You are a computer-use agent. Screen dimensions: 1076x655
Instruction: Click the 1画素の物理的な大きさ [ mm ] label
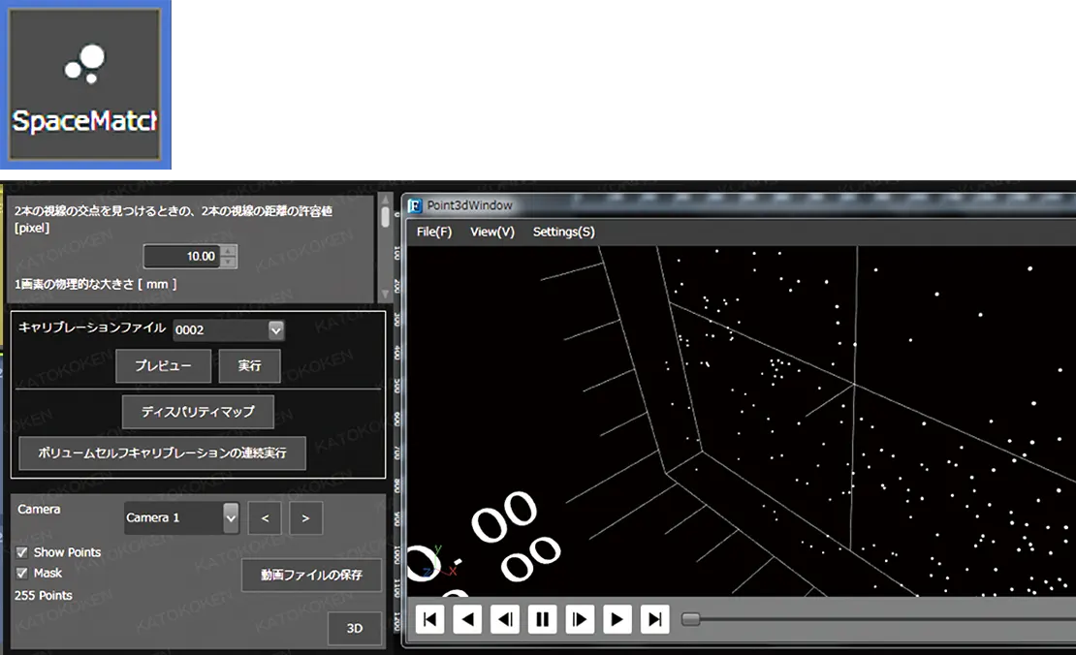(95, 284)
